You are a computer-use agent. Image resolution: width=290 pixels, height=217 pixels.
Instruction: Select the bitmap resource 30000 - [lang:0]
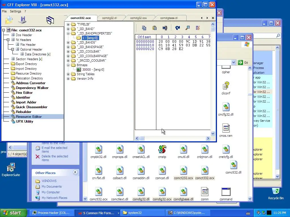(x=93, y=70)
